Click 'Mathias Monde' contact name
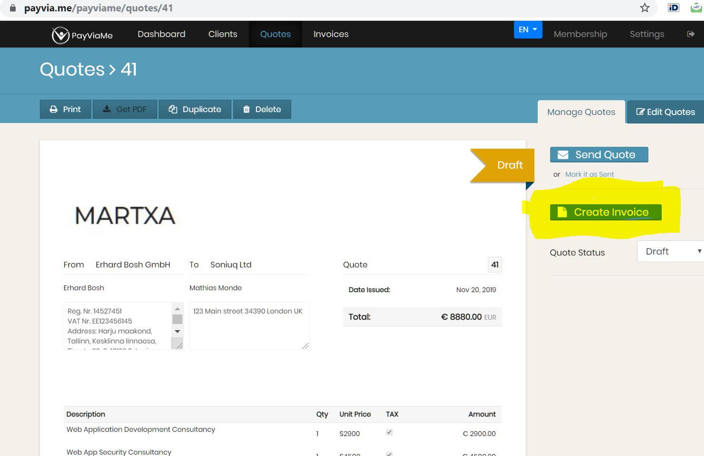 click(x=216, y=288)
